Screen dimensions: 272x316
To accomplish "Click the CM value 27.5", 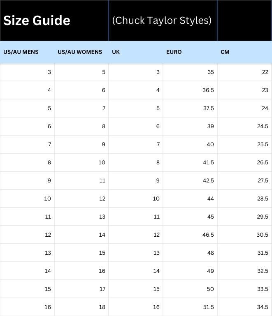I will [263, 180].
